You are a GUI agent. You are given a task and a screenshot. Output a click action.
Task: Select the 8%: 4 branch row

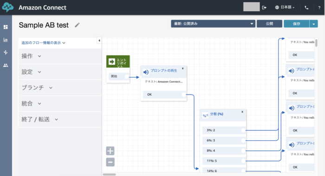224,151
